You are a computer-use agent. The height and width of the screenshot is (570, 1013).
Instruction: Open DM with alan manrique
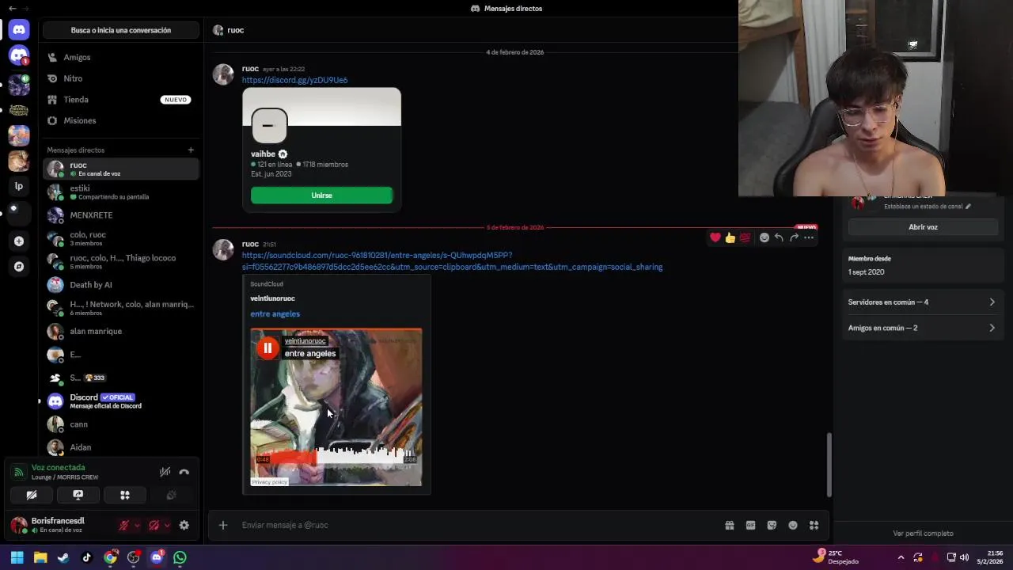120,331
